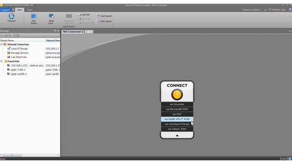Click the application logo at top left

pyautogui.click(x=1, y=5)
